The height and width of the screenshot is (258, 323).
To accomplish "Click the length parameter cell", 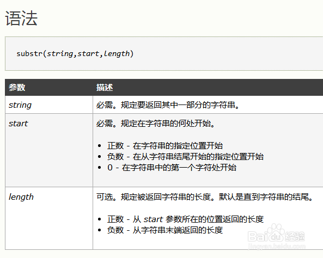I will point(49,218).
